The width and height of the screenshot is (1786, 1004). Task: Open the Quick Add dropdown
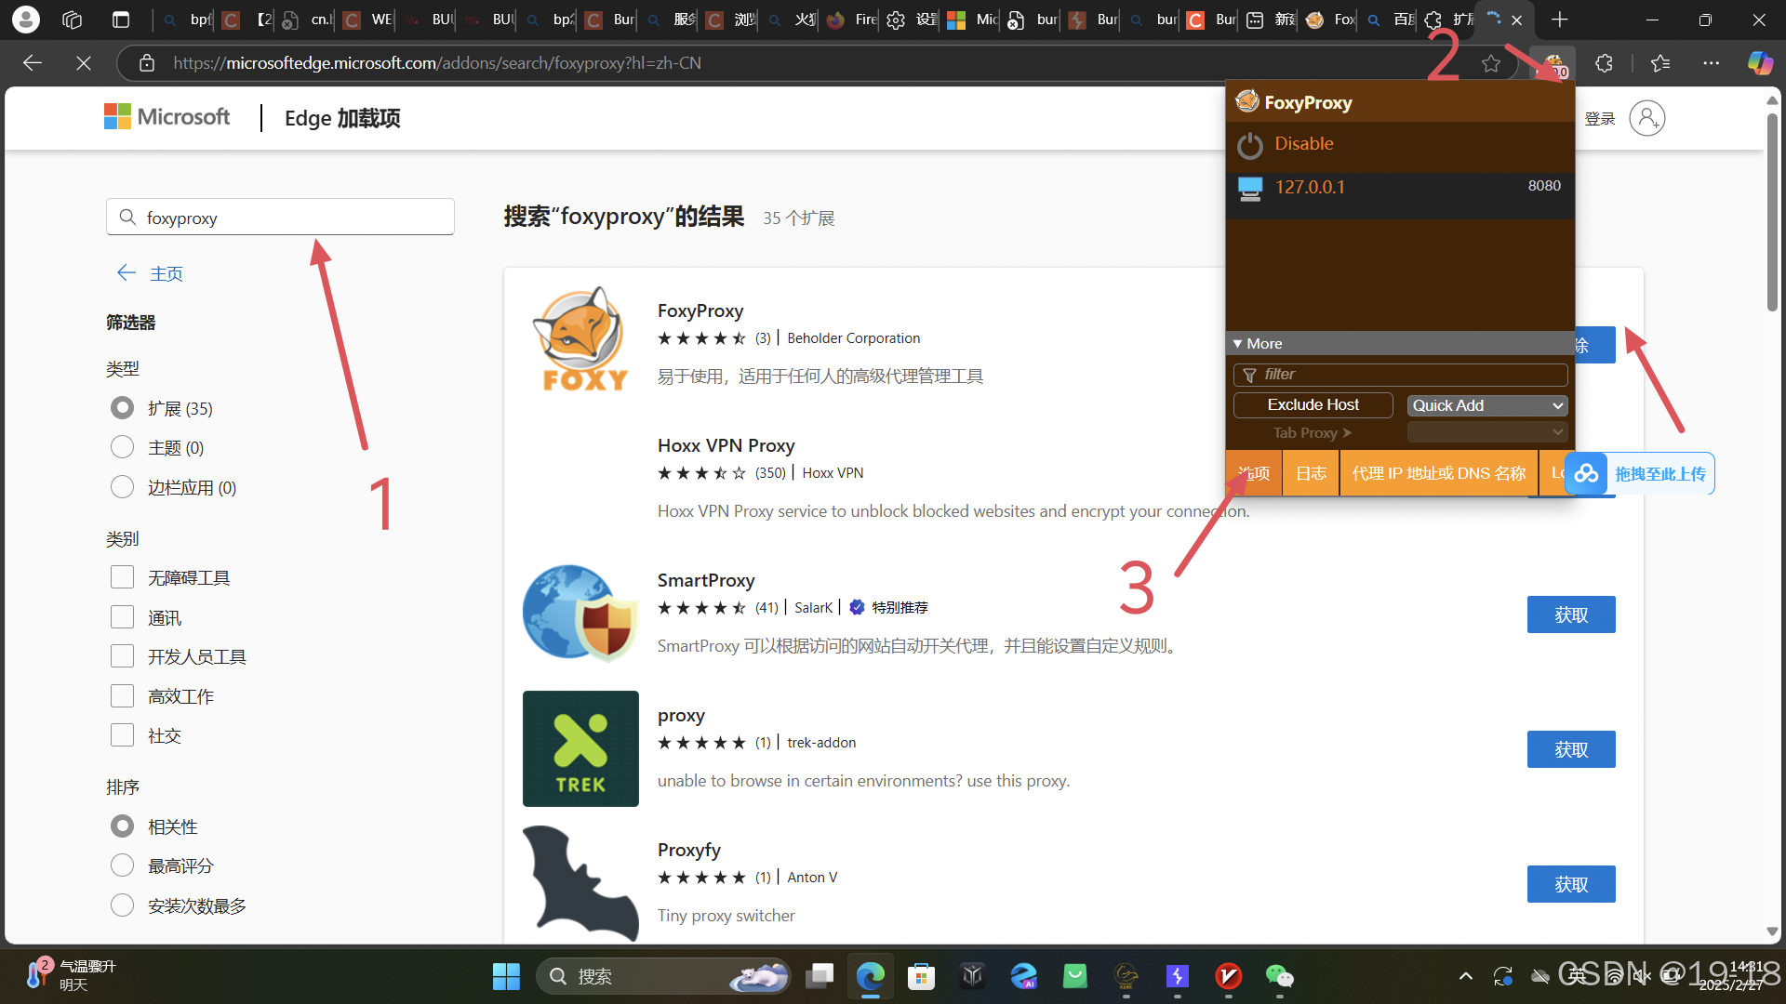point(1486,405)
